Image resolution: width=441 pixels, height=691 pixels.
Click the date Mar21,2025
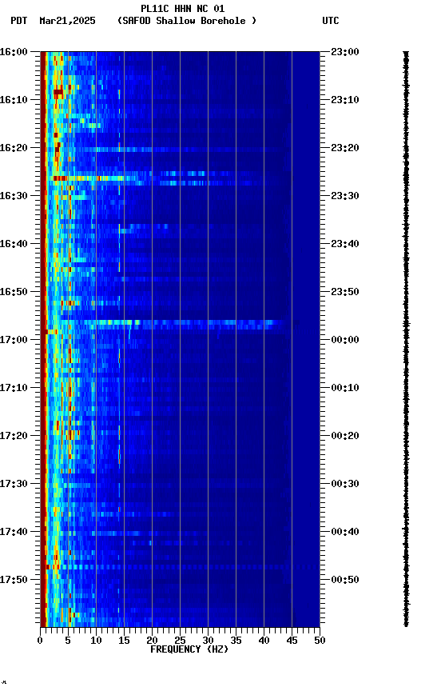point(67,21)
